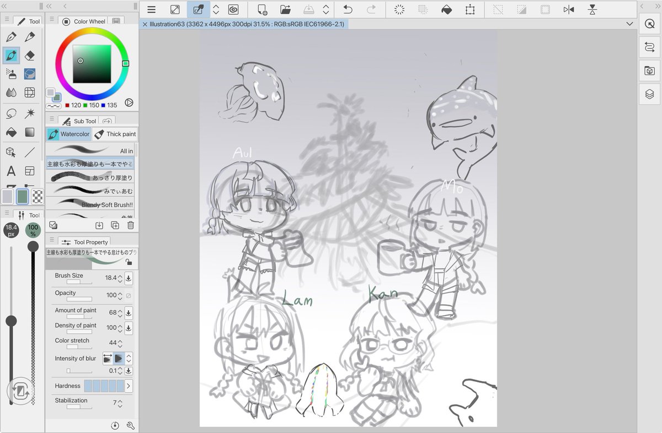Flip the canvas vertically

click(x=592, y=9)
